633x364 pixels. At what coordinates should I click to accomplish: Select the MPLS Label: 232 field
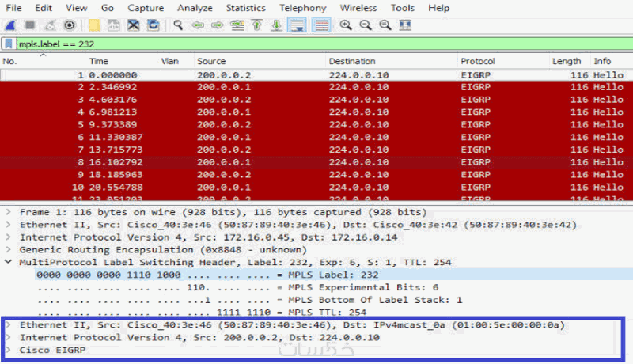(x=333, y=275)
